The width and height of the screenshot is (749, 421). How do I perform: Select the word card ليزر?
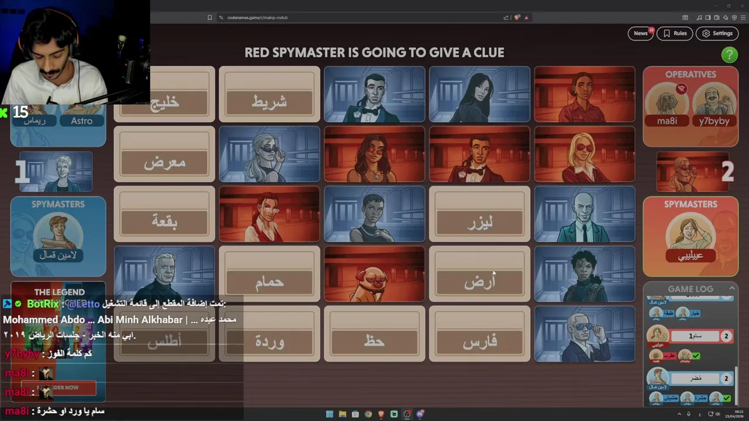click(x=480, y=214)
